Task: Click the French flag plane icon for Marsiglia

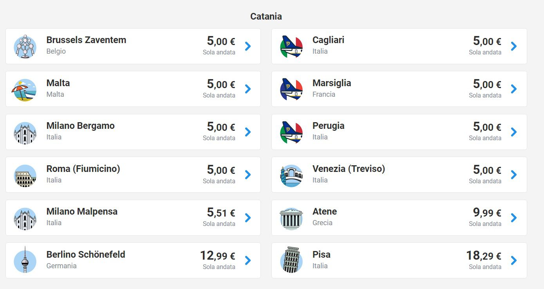Action: 291,89
